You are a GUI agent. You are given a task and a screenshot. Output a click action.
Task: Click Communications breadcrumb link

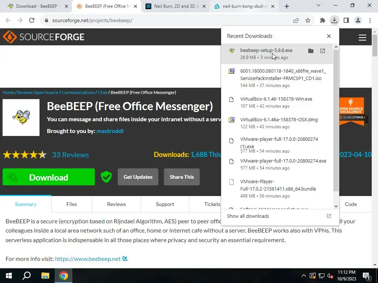click(78, 92)
